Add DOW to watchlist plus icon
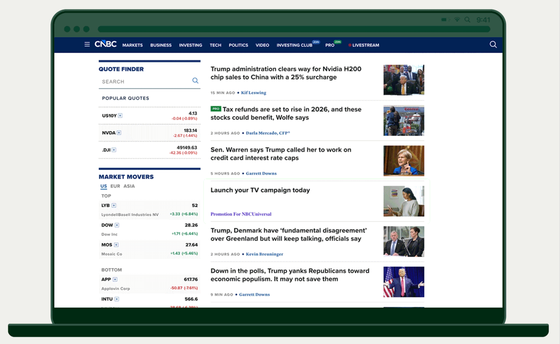This screenshot has width=560, height=344. [x=117, y=225]
